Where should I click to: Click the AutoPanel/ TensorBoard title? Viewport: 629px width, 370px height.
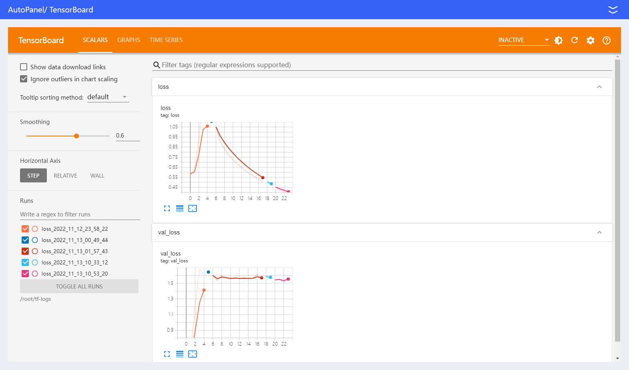tap(50, 10)
